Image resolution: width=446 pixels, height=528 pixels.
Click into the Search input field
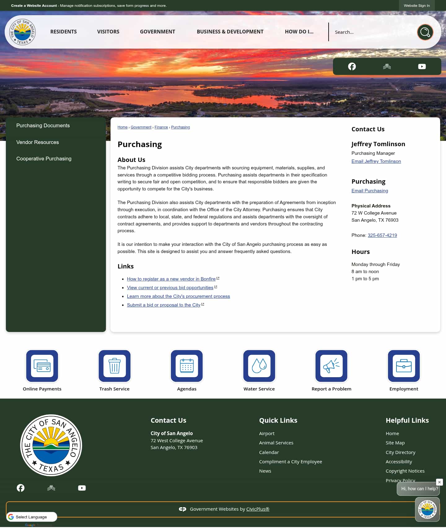pyautogui.click(x=373, y=32)
